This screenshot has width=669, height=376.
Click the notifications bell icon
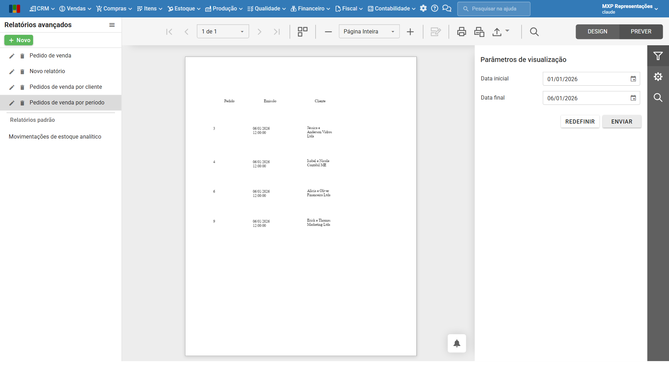(x=457, y=343)
